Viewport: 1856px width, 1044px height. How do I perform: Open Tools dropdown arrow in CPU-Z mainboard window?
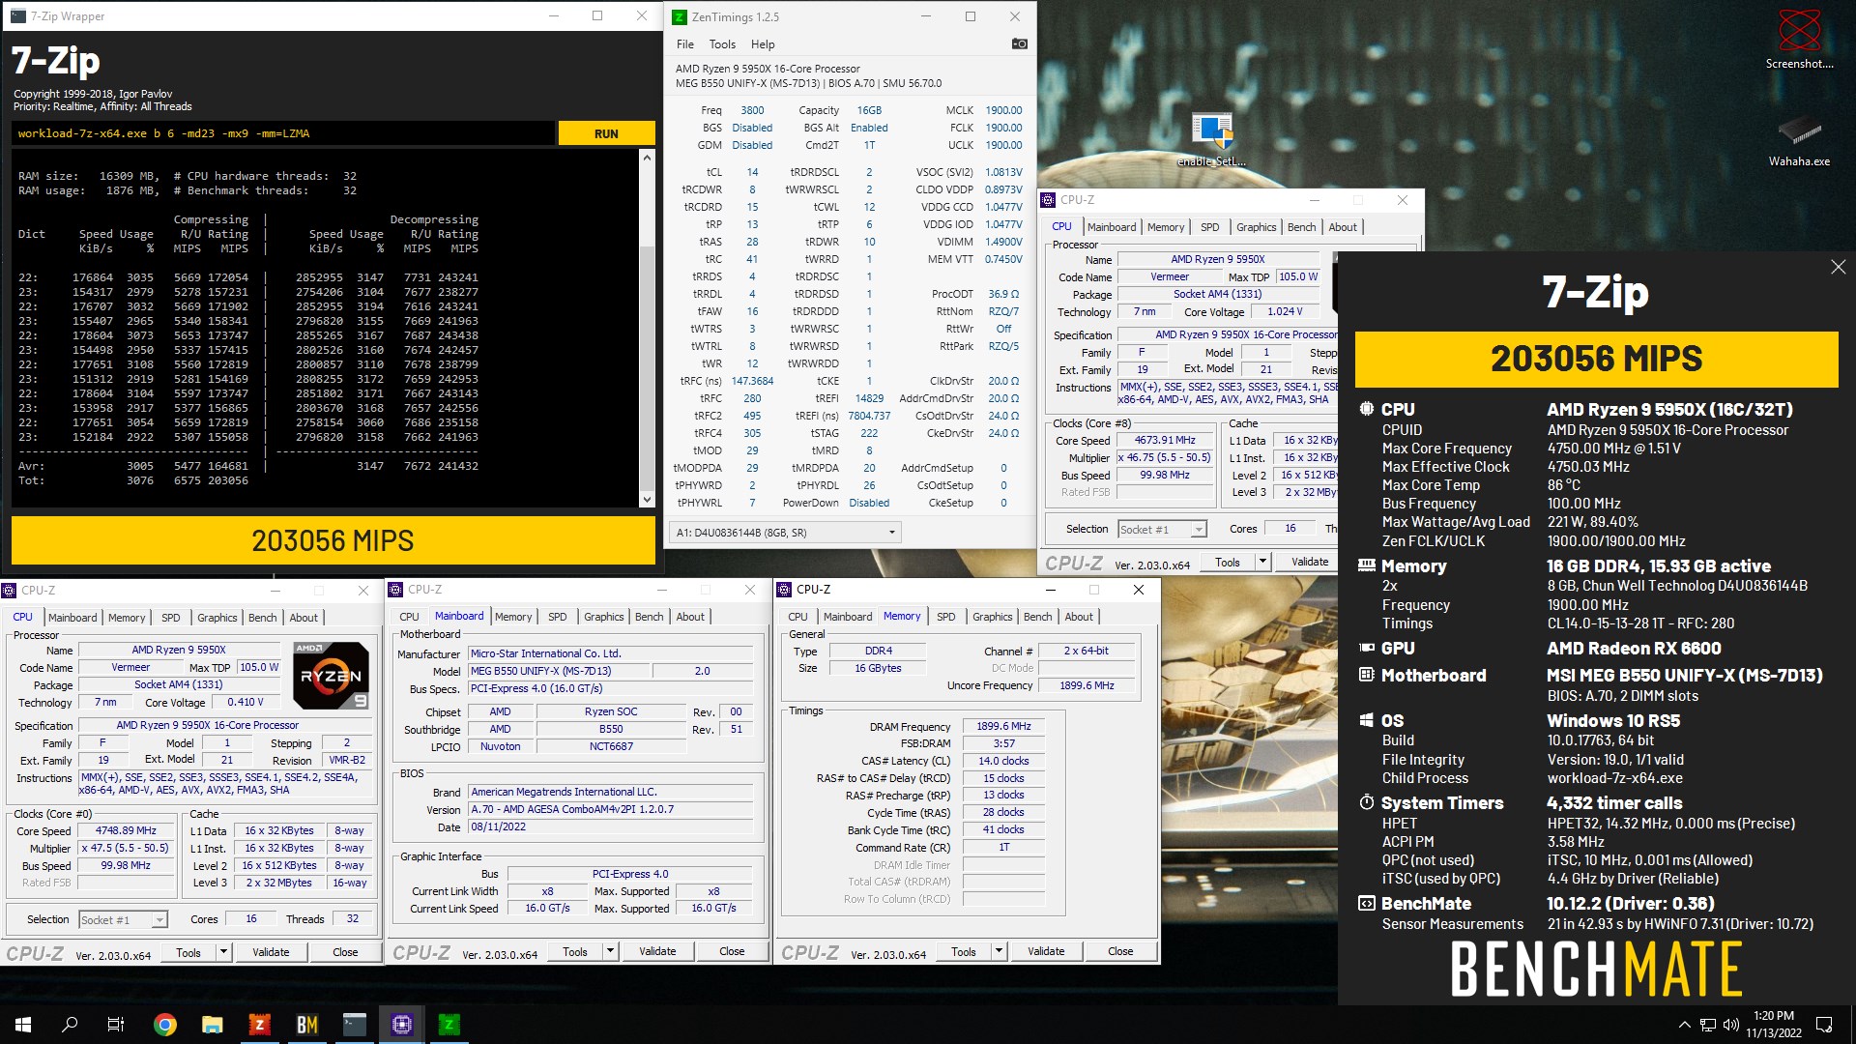tap(610, 951)
